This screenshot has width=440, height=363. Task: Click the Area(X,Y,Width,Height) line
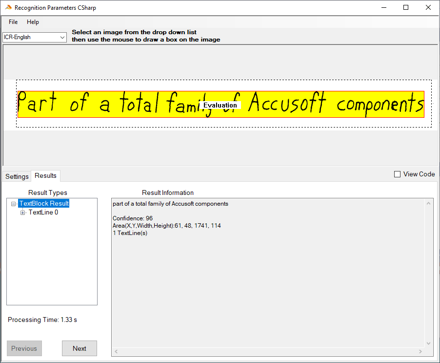[x=167, y=226]
